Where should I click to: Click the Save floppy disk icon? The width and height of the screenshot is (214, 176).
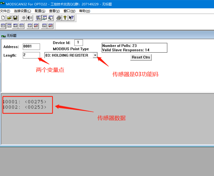click(x=15, y=18)
